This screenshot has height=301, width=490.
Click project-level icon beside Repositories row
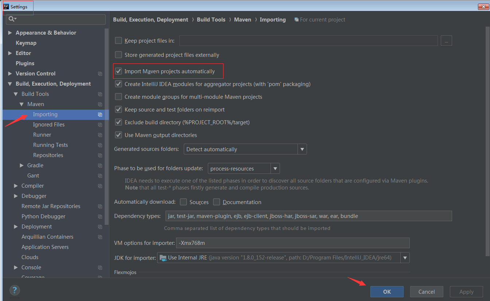(x=100, y=155)
